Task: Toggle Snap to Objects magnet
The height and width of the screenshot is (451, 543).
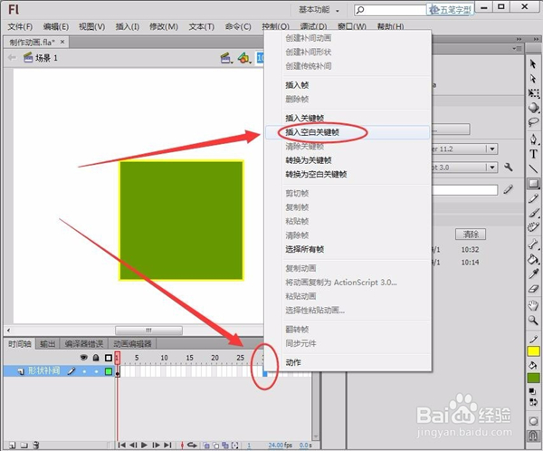Action: pyautogui.click(x=533, y=436)
